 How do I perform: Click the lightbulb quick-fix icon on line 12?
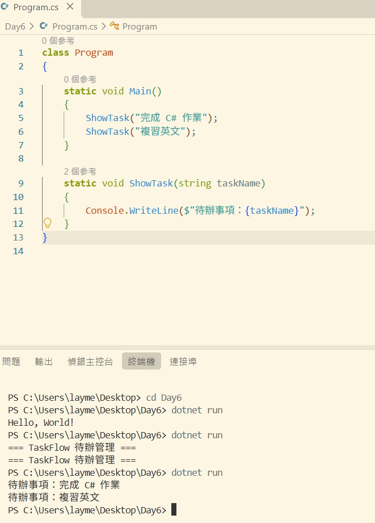click(x=48, y=223)
